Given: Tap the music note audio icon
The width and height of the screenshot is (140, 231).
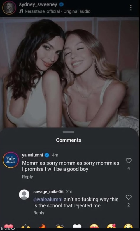Looking at the screenshot, I should tap(21, 11).
